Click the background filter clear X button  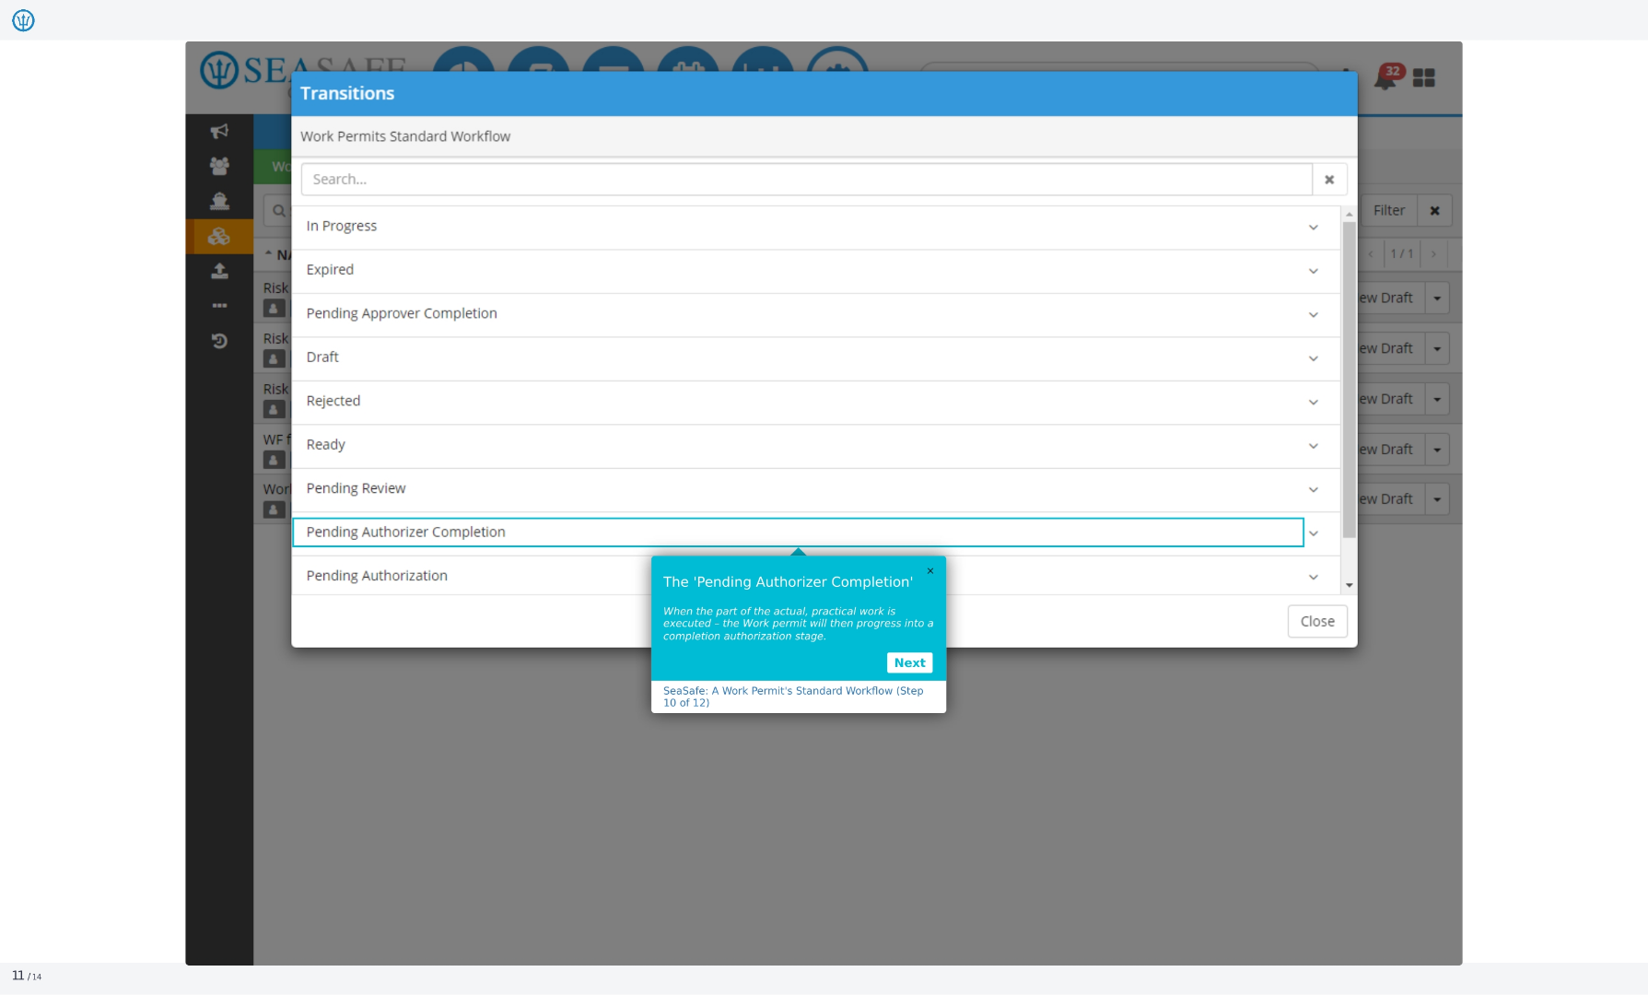[x=1434, y=211]
